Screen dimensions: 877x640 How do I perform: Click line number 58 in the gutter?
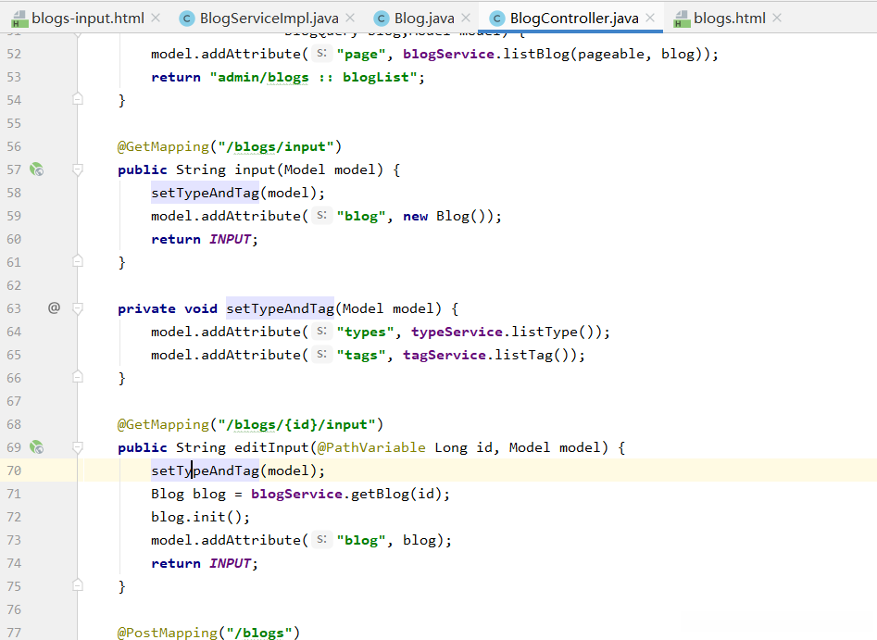14,193
